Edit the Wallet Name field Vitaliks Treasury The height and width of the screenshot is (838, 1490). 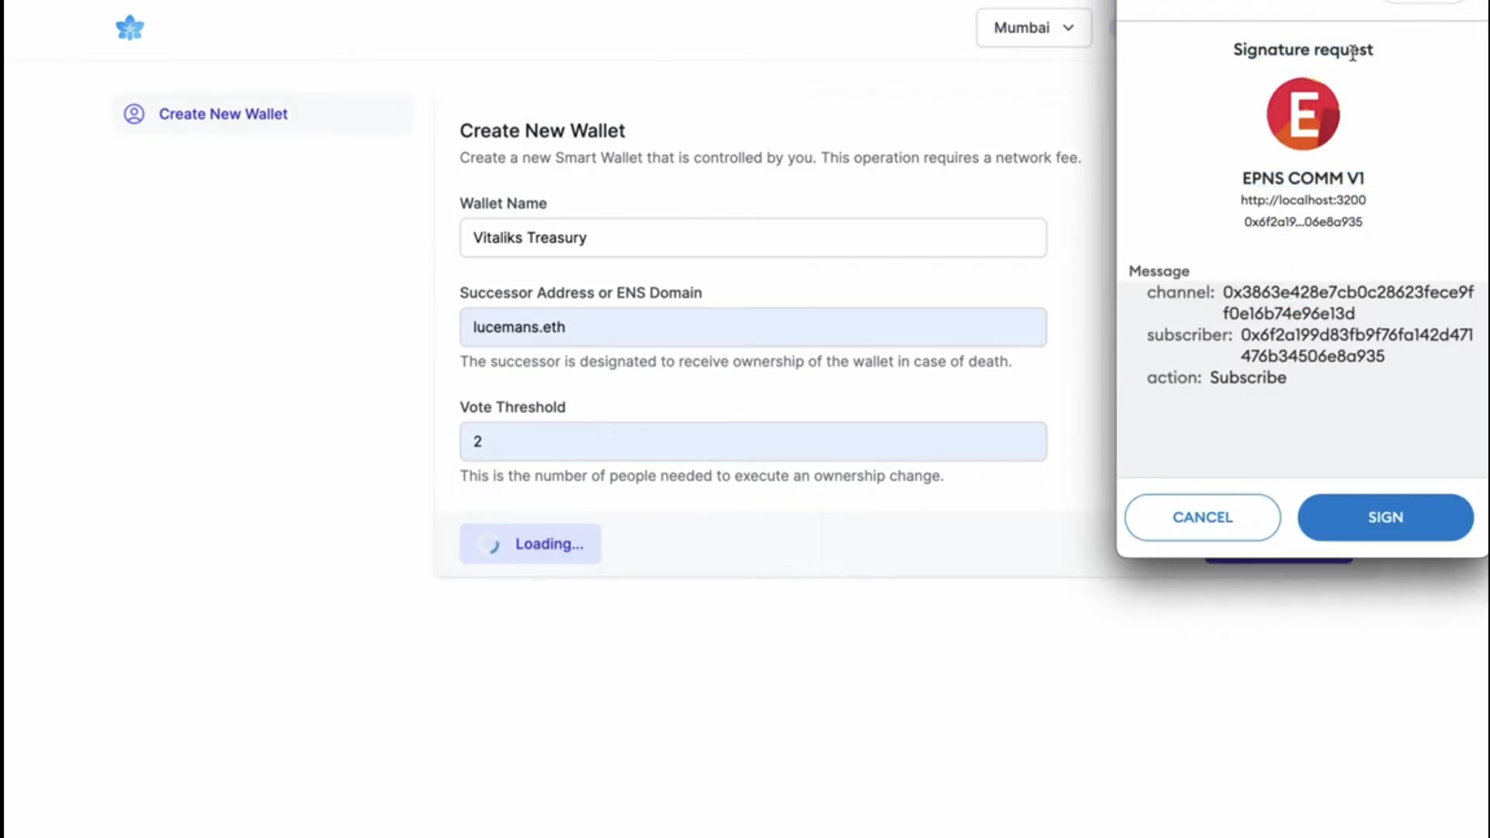pyautogui.click(x=753, y=237)
